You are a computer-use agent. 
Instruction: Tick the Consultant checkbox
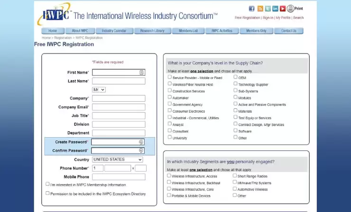pyautogui.click(x=170, y=130)
